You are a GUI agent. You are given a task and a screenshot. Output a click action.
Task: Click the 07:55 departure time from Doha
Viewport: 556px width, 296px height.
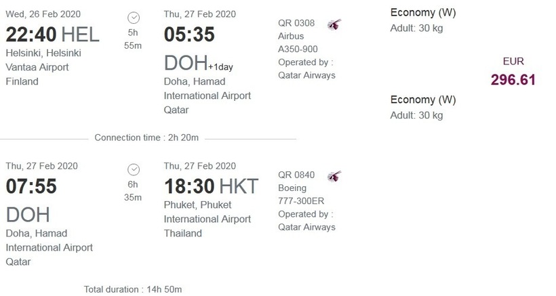[31, 186]
